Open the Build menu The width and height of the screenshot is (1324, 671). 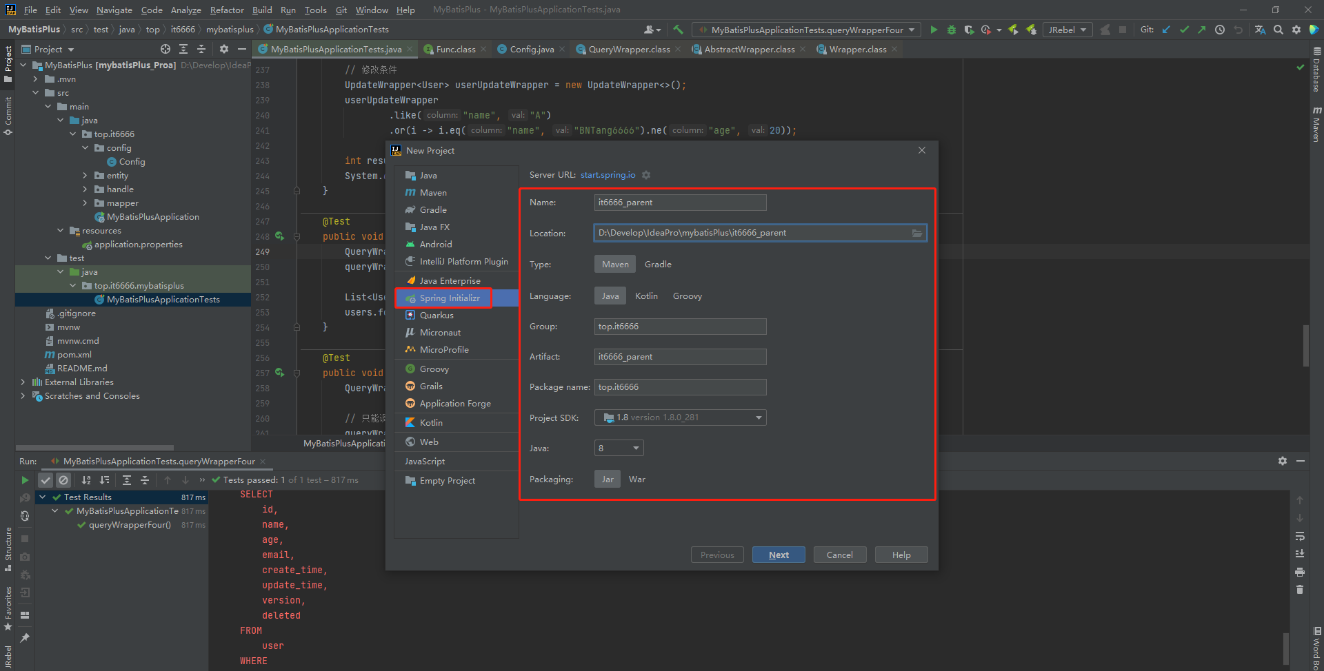point(262,10)
